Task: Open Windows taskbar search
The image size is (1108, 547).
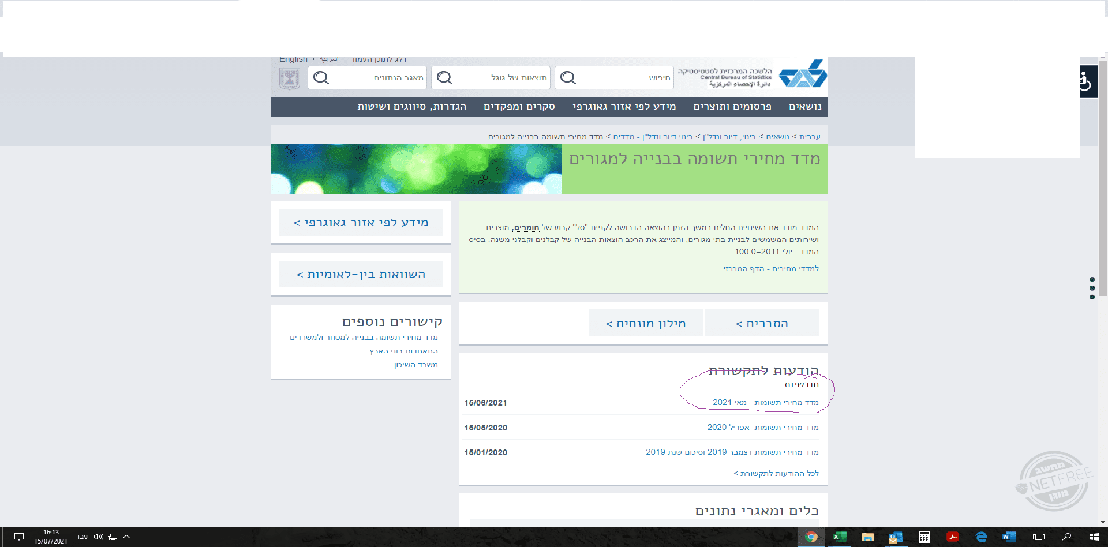Action: coord(1066,537)
